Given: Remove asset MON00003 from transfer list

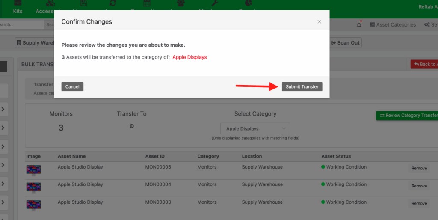Looking at the screenshot, I should (419, 203).
